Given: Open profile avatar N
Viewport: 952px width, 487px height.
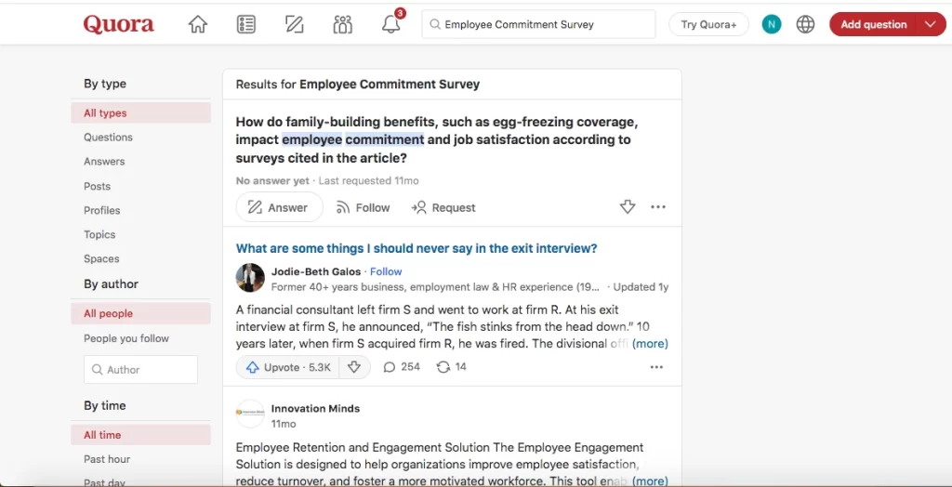Looking at the screenshot, I should coord(771,24).
